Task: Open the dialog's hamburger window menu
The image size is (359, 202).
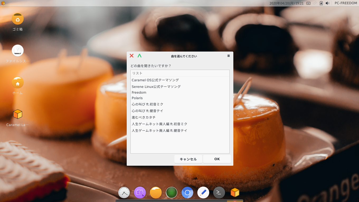Action: (229, 56)
